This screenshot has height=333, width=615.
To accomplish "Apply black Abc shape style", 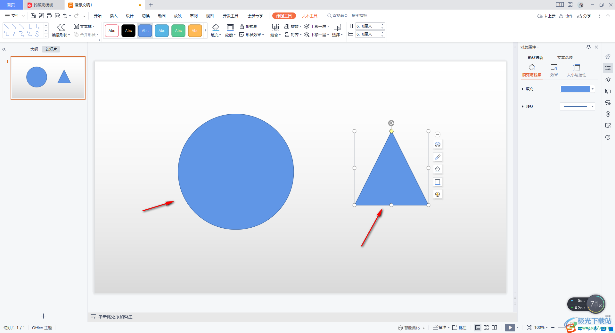I will (x=128, y=31).
